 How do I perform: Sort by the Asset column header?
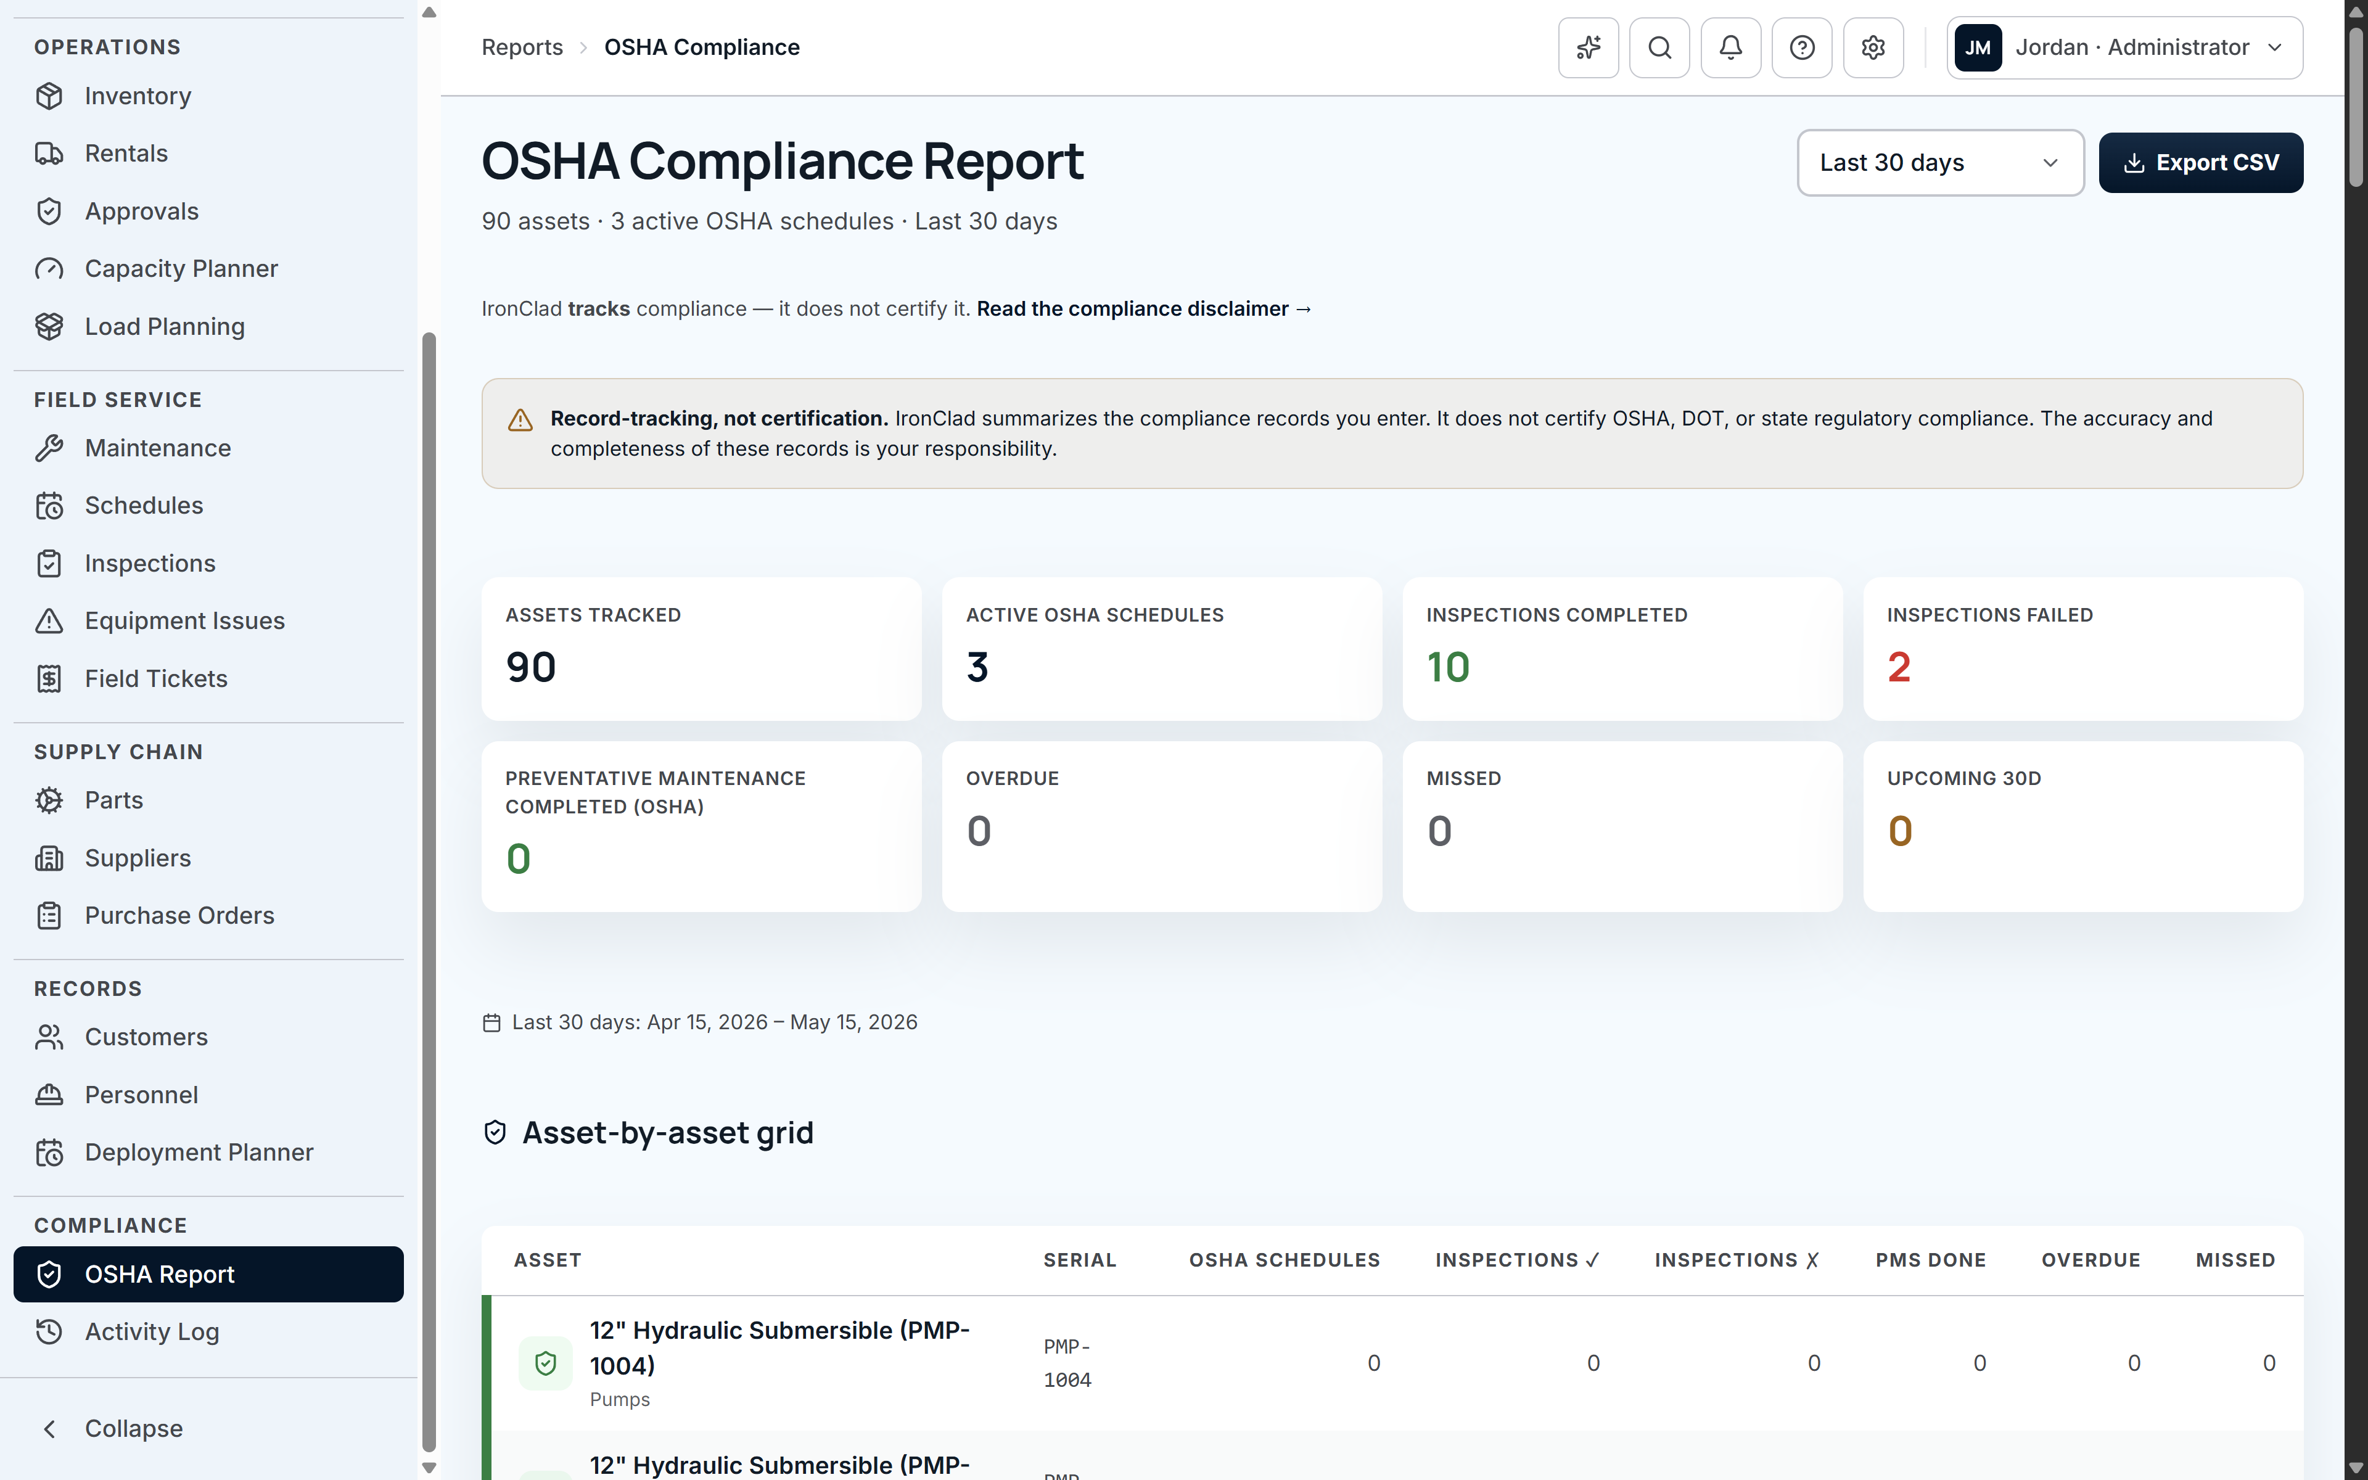tap(547, 1260)
